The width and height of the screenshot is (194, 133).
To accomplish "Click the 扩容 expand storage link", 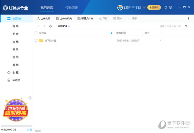I will pyautogui.click(x=29, y=130).
